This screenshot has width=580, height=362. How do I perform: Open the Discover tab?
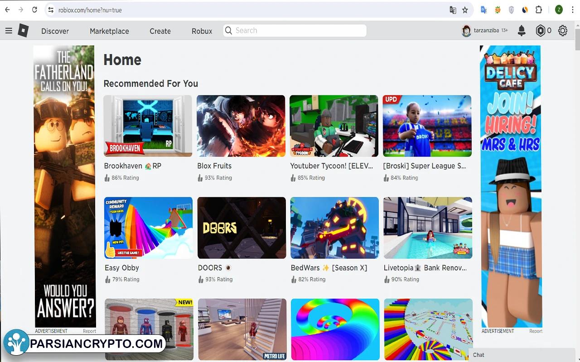tap(55, 31)
